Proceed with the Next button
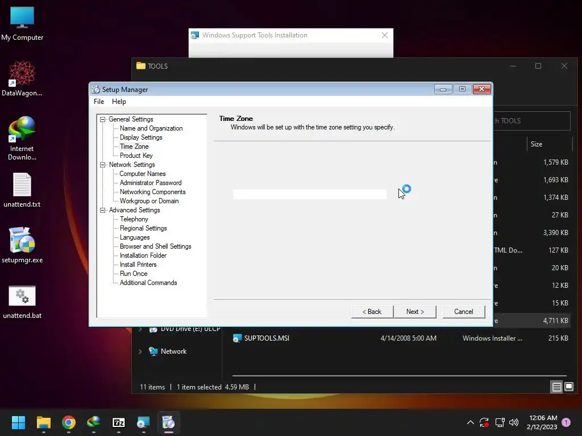The image size is (582, 436). tap(415, 312)
